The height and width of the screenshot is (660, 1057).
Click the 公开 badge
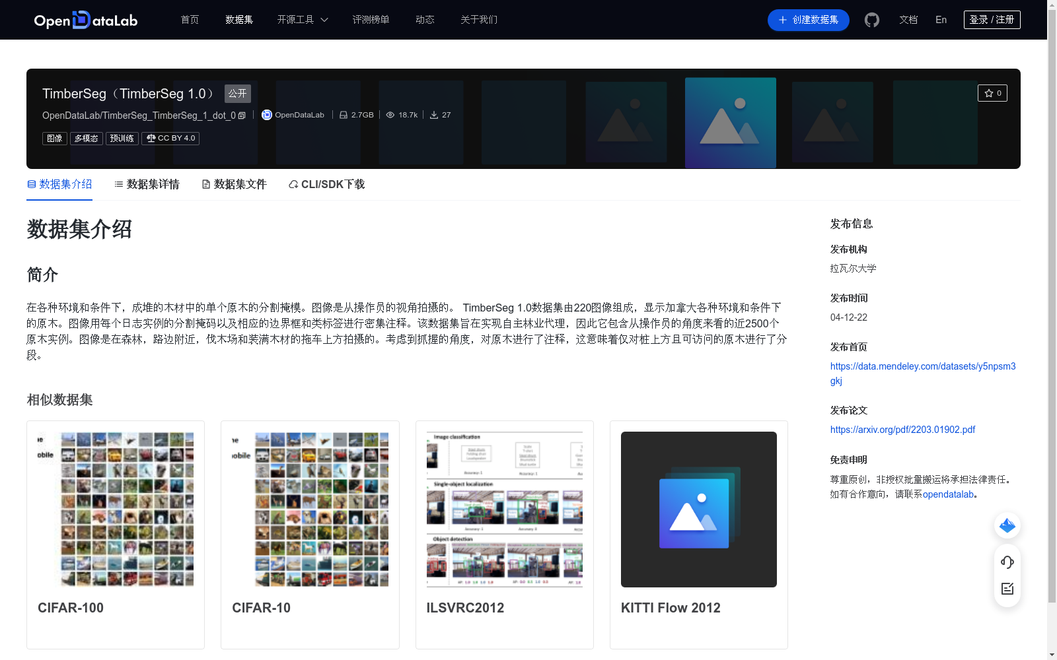[238, 94]
